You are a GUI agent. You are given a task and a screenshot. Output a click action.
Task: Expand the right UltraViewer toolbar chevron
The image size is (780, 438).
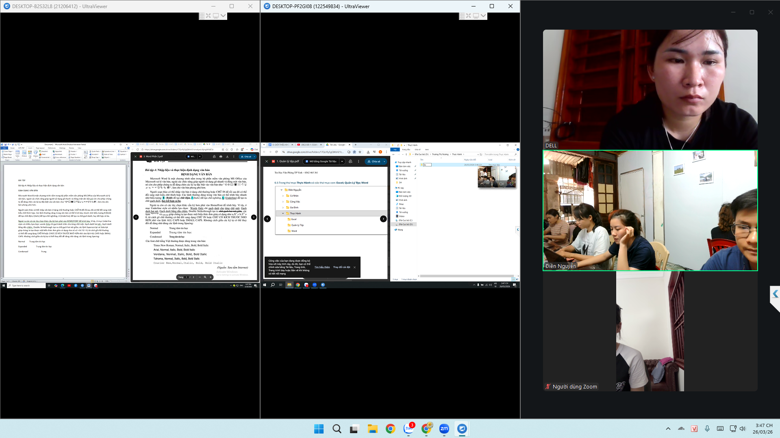(483, 16)
